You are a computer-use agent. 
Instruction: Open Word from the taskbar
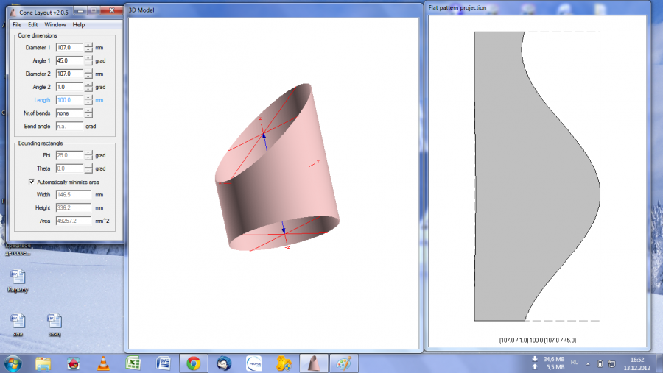[164, 363]
